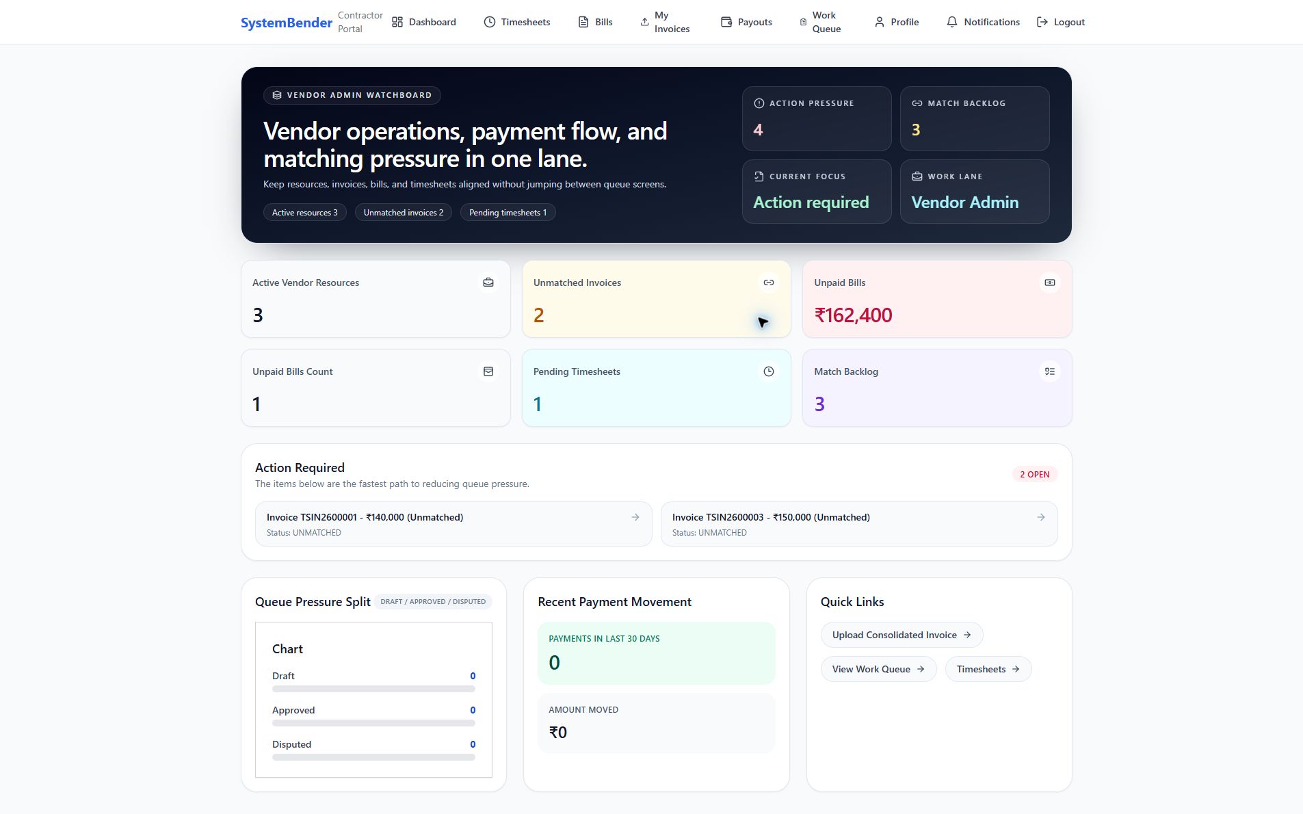Open the Dashboard nav item
Viewport: 1303px width, 814px height.
tap(423, 22)
